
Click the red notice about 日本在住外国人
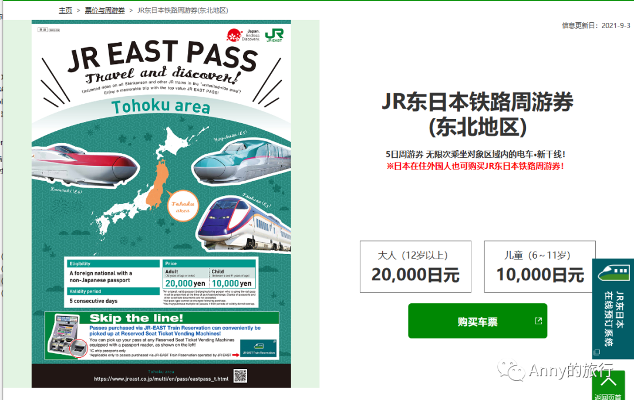tap(475, 166)
